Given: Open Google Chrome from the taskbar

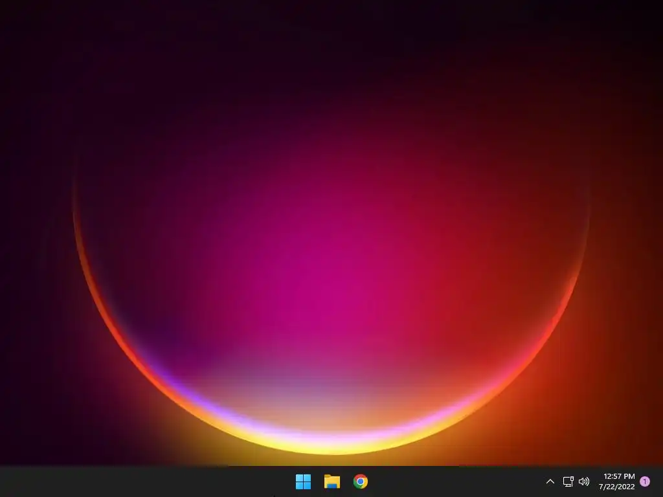Looking at the screenshot, I should pos(361,481).
